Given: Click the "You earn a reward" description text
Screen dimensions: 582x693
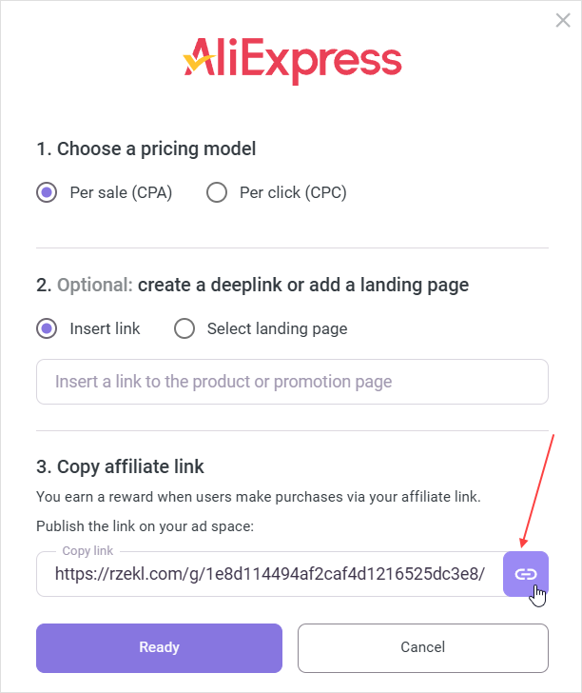Looking at the screenshot, I should coord(258,497).
